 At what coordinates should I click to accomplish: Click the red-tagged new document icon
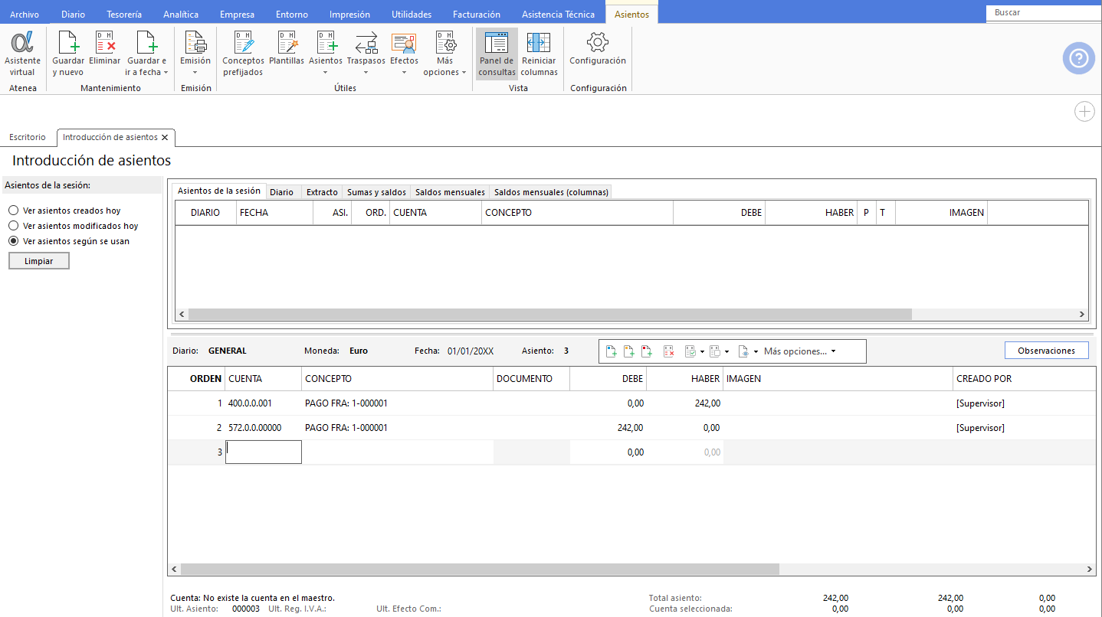tap(647, 351)
